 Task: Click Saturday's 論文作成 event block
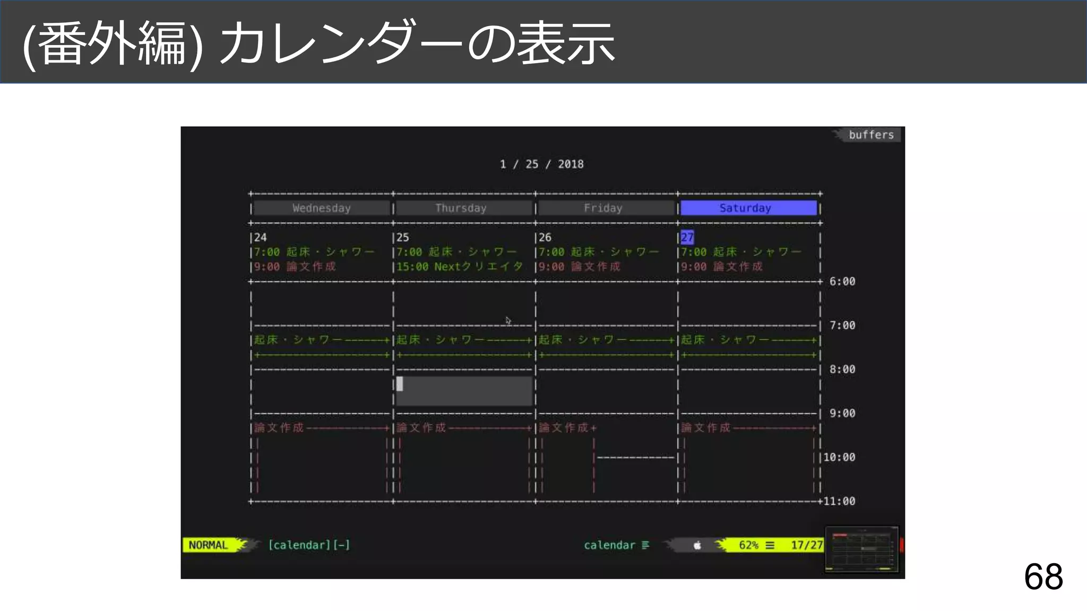point(748,457)
